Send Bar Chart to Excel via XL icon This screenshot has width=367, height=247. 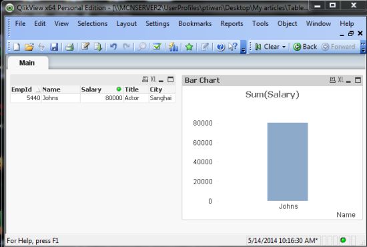pos(340,80)
